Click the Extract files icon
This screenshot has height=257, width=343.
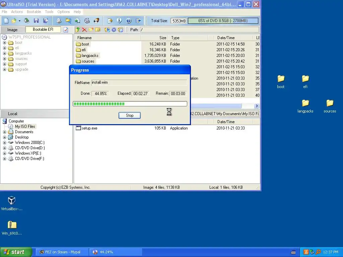(107, 30)
